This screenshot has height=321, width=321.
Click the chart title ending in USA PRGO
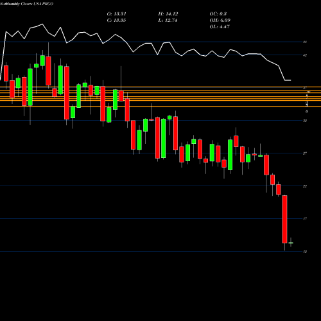coord(27,4)
